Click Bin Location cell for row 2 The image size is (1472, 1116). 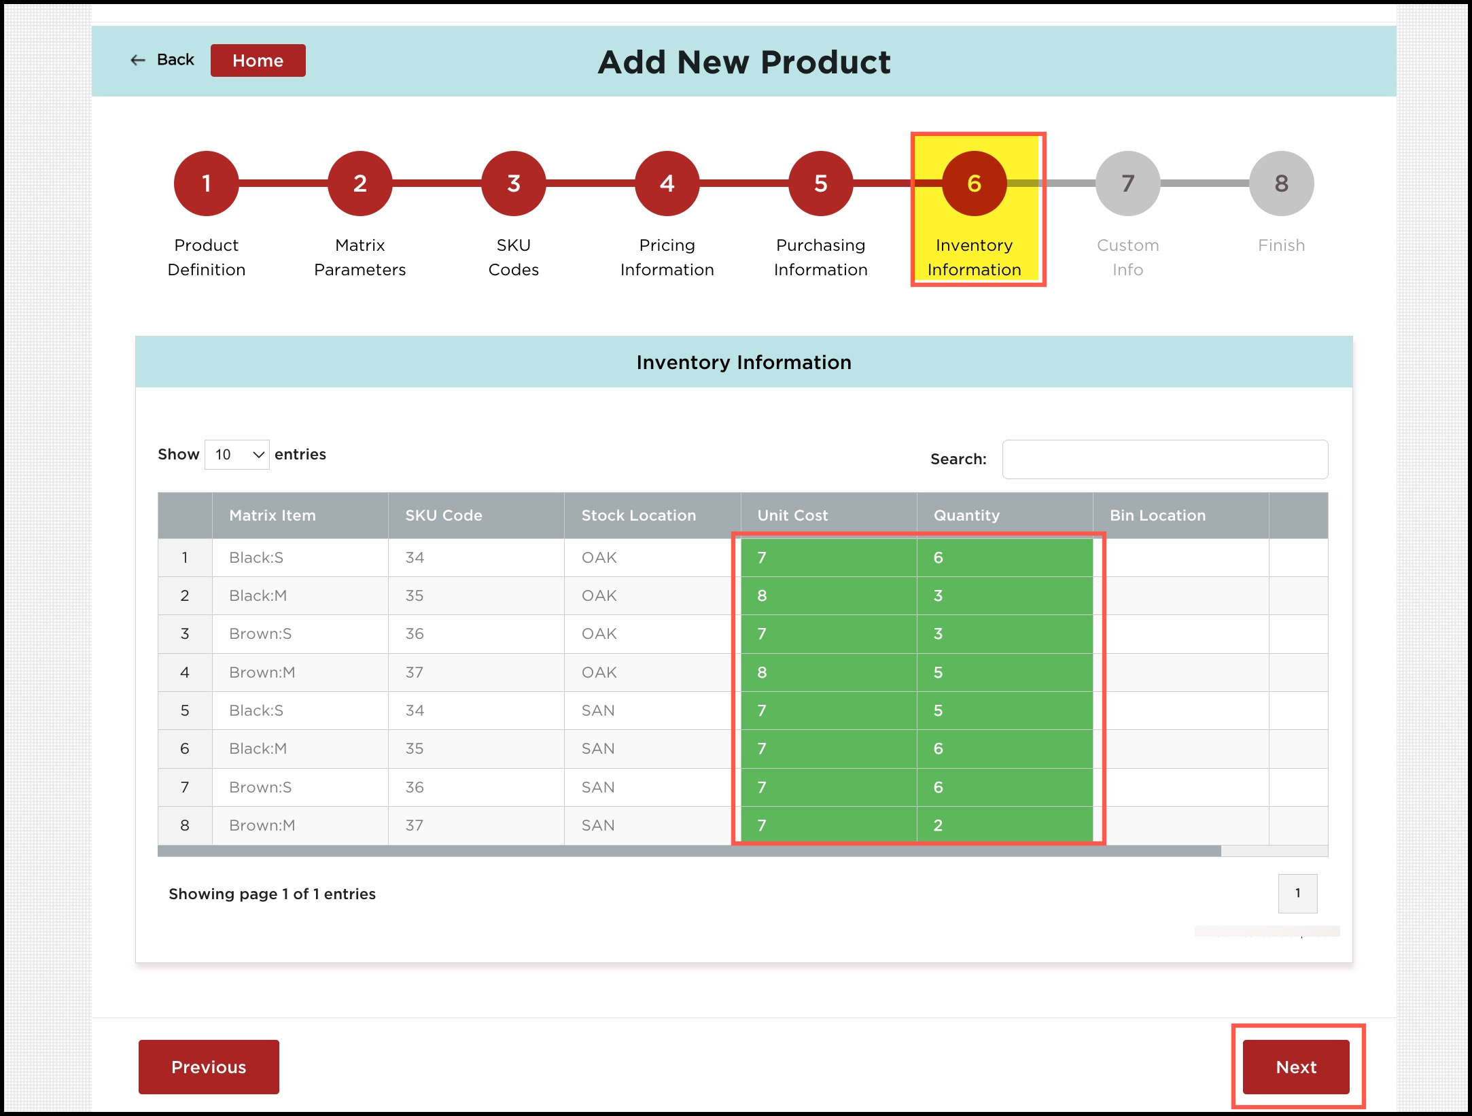click(x=1180, y=596)
